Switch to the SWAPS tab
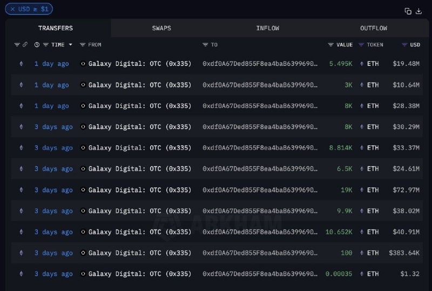 point(161,28)
